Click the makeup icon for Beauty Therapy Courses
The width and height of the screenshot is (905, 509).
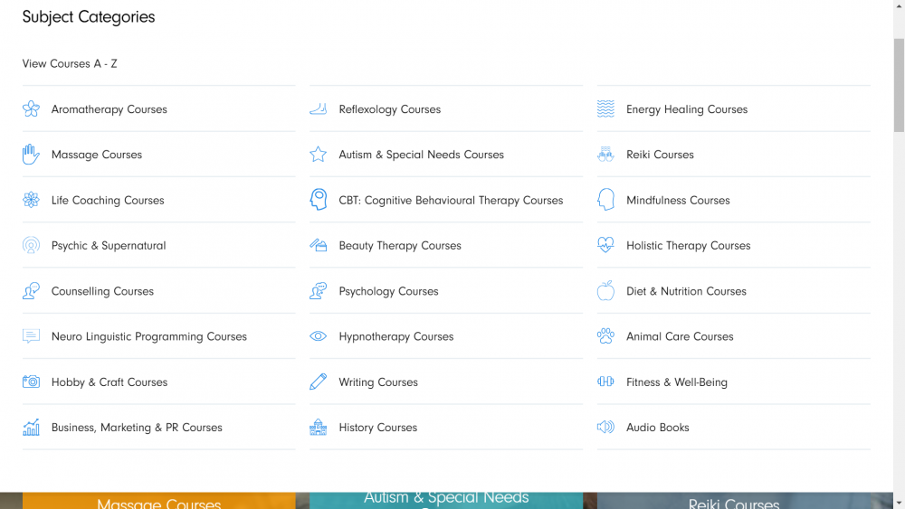(318, 245)
